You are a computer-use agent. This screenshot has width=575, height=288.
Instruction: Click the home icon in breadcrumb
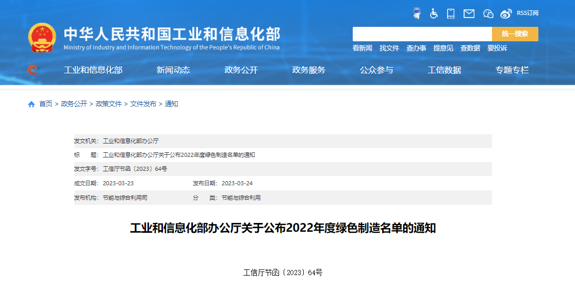(31, 104)
